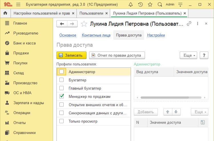Select Права доступа section tab
The image size is (214, 141).
click(x=129, y=35)
